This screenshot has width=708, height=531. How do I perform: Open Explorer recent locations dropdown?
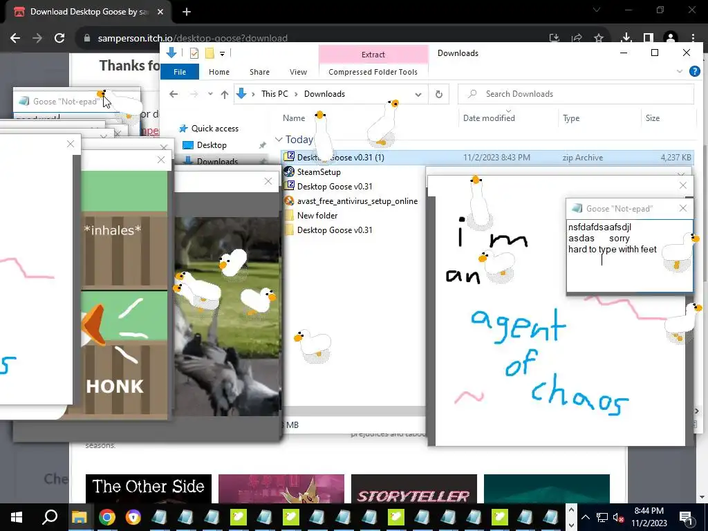[x=210, y=94]
